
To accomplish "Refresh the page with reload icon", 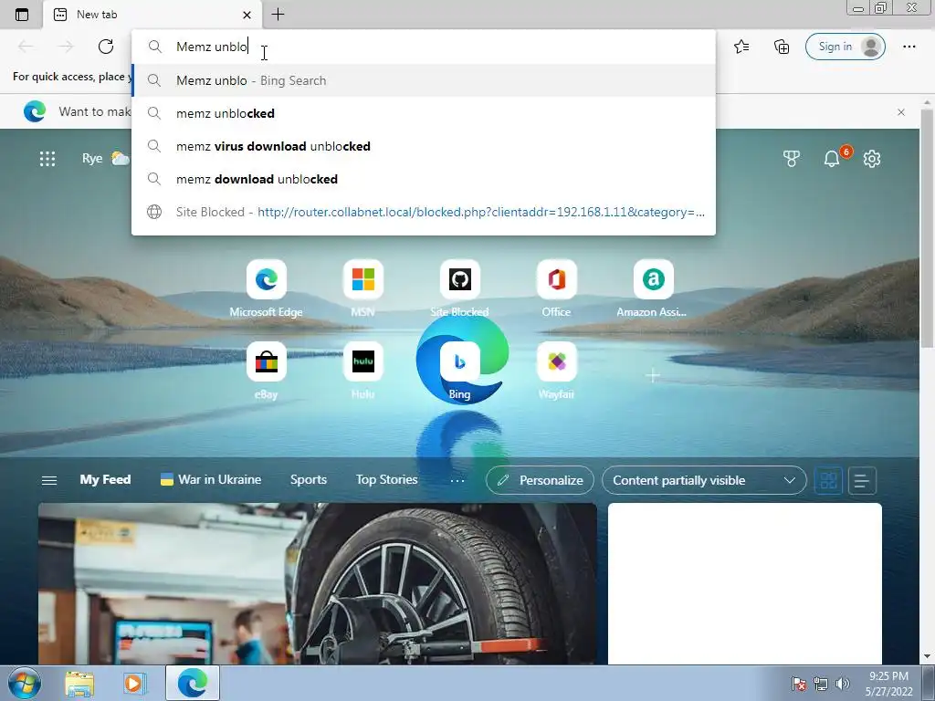I will (x=106, y=47).
